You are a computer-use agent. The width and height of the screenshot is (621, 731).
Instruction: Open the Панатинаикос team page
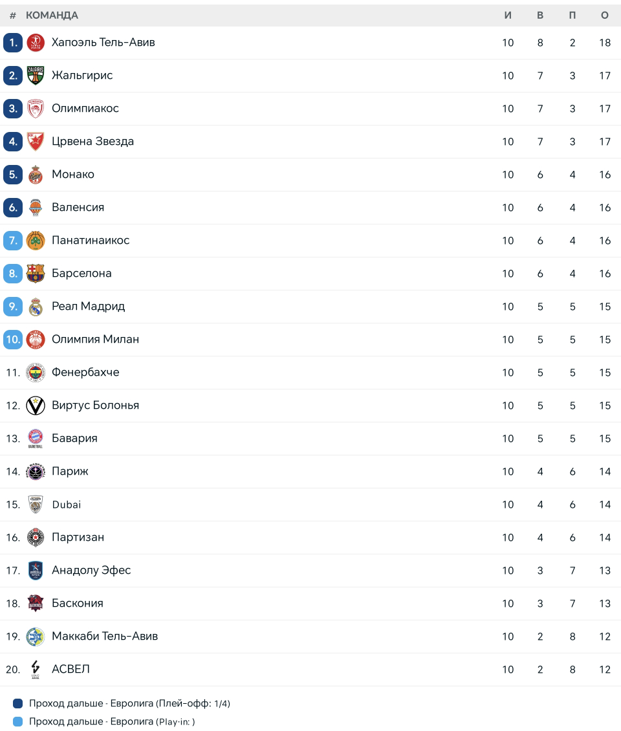pyautogui.click(x=91, y=240)
